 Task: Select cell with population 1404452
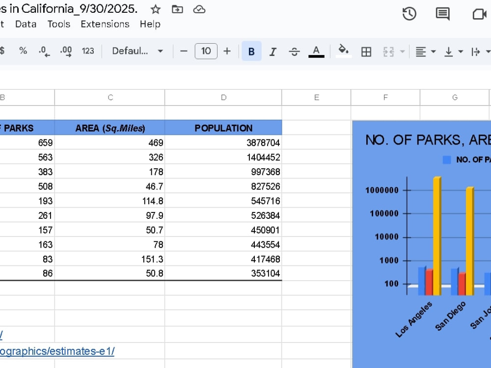click(x=223, y=157)
